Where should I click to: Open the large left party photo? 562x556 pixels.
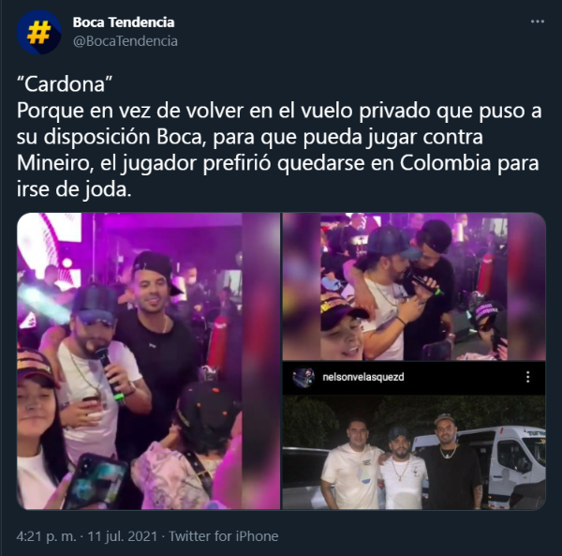point(148,361)
